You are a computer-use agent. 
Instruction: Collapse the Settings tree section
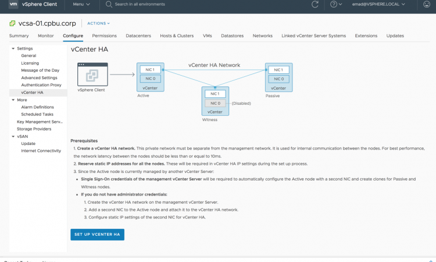13,48
